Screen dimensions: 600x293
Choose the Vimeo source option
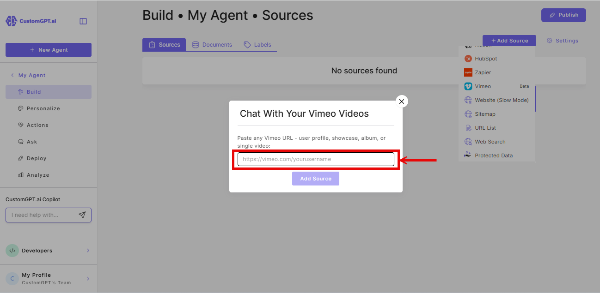coord(482,86)
